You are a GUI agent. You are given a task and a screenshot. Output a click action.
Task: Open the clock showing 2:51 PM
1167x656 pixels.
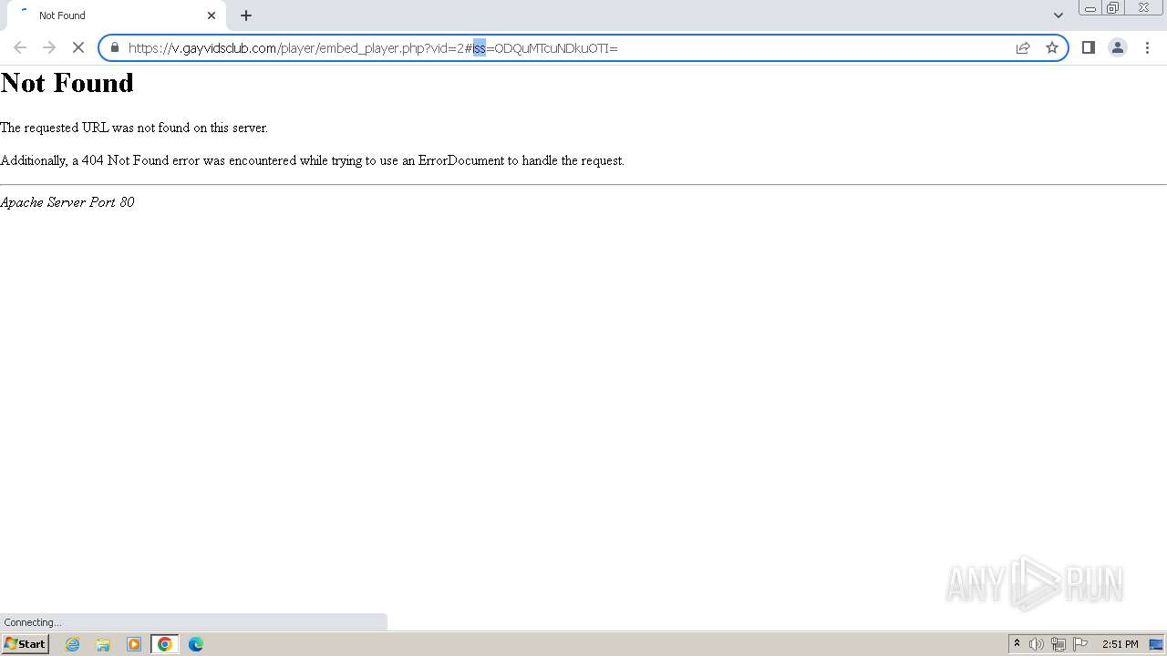click(x=1120, y=644)
